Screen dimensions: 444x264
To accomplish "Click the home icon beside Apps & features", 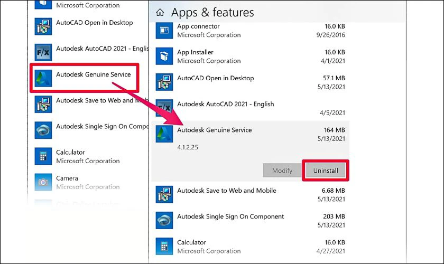I will (160, 13).
